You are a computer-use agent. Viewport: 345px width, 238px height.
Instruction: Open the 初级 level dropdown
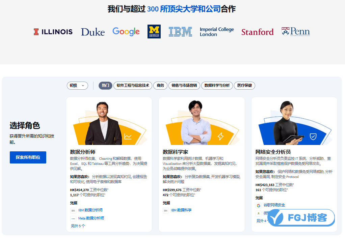77,86
